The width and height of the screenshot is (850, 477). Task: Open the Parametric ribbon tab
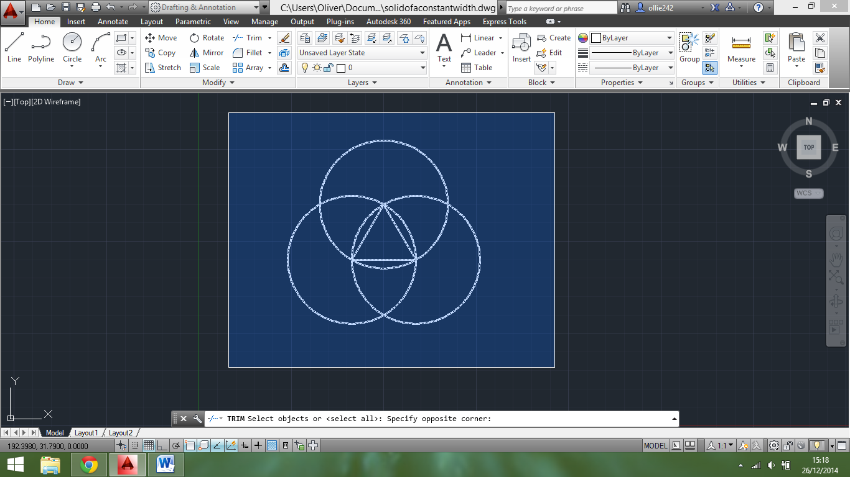click(193, 22)
